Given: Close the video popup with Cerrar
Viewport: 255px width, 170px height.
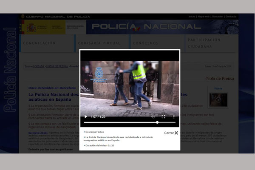Looking at the screenshot, I should [x=171, y=133].
